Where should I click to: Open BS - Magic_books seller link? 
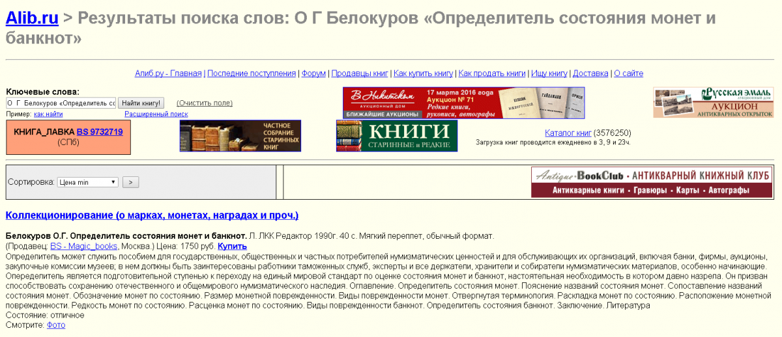[84, 247]
